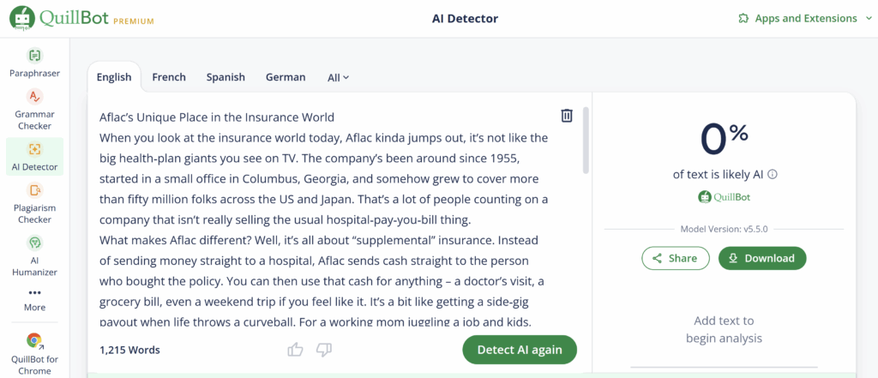The image size is (878, 378).
Task: Click the Share button
Action: [676, 258]
